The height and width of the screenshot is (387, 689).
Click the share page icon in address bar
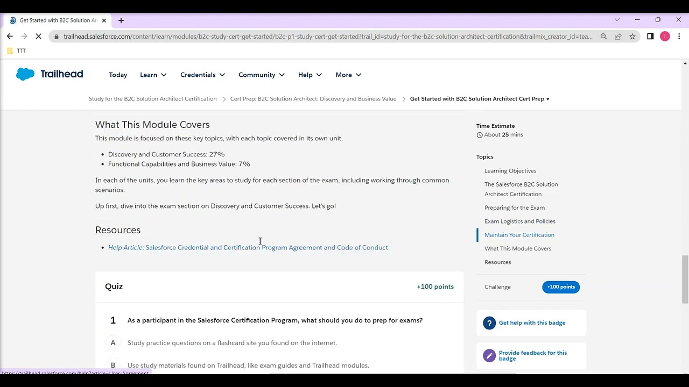[x=618, y=37]
